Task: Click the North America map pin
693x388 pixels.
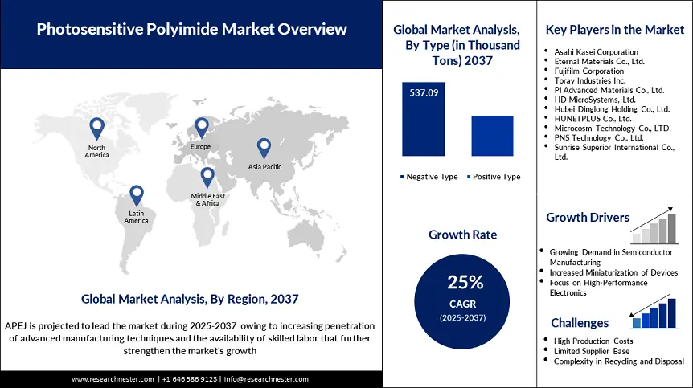Action: [97, 129]
